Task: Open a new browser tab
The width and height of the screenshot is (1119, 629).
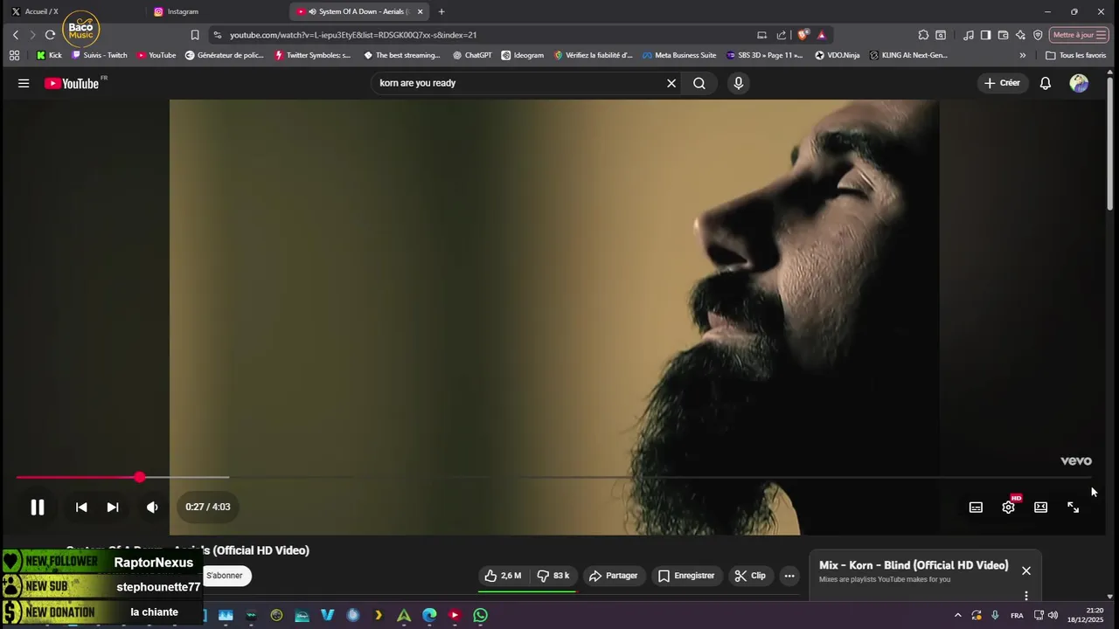Action: (x=441, y=11)
